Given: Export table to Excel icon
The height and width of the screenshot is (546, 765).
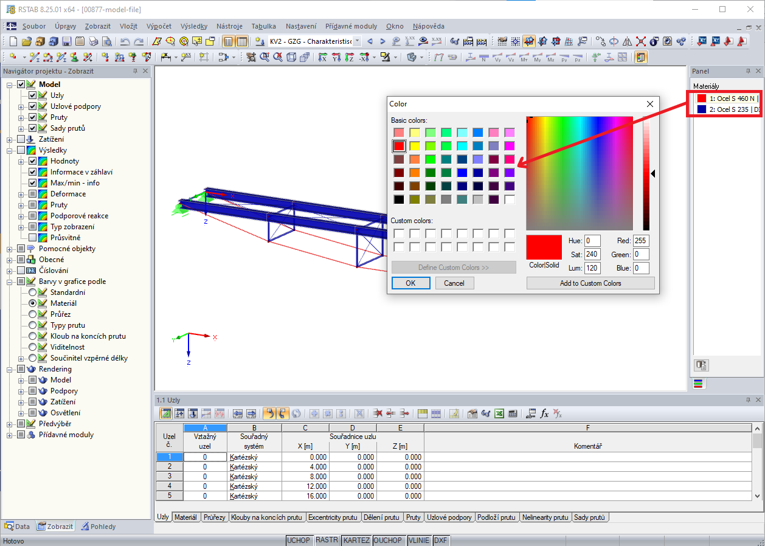Looking at the screenshot, I should (x=499, y=413).
